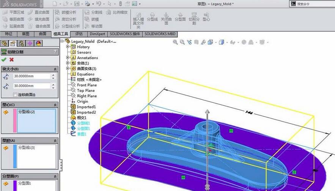335x191 pixels.
Task: Select the 分割线 split line tool
Action: point(94,13)
